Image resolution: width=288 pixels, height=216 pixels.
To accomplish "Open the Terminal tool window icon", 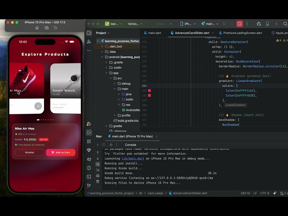I will point(89,177).
